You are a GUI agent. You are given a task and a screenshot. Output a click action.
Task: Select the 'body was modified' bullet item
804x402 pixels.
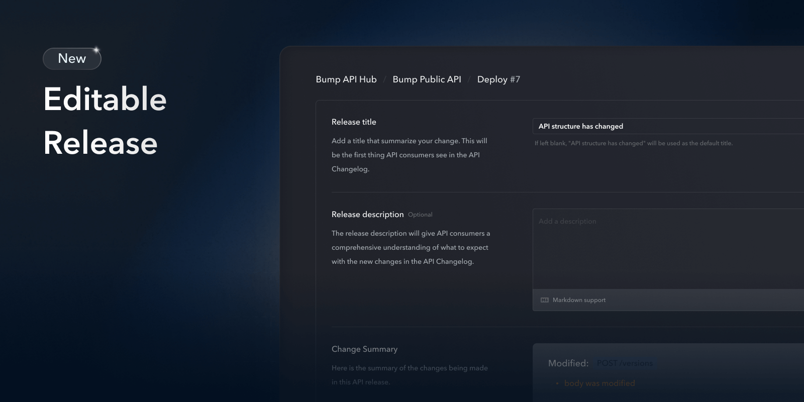599,383
